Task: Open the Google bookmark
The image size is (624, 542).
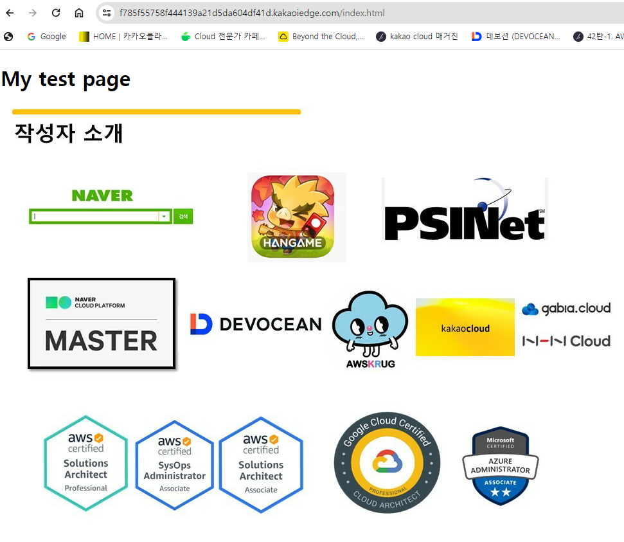Action: [46, 37]
